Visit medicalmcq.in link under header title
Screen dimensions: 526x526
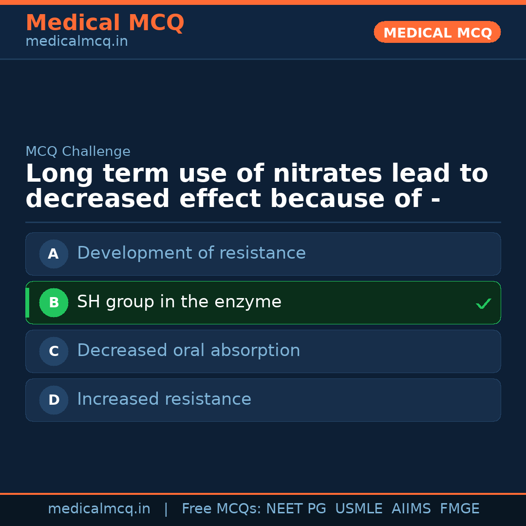(x=76, y=41)
